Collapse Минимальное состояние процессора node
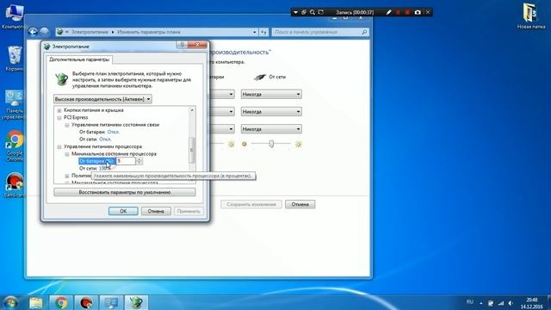This screenshot has height=310, width=551. (67, 154)
